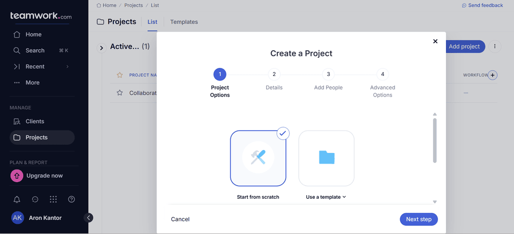Click the dialog's vertical scrollbar thumb
Screen dimensions: 514x234
coord(434,140)
